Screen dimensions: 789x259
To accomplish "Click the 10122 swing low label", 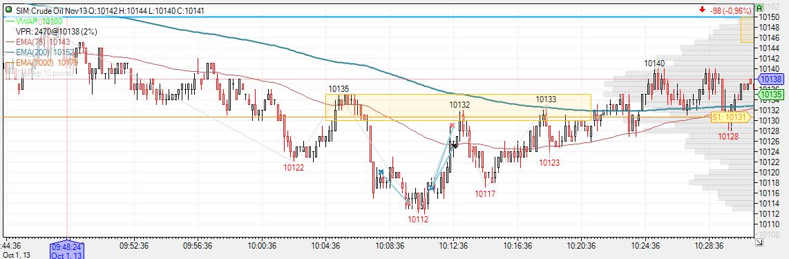I will point(294,167).
